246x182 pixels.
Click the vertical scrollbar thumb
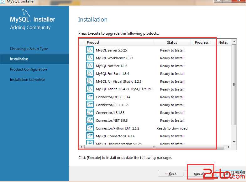[x=234, y=85]
